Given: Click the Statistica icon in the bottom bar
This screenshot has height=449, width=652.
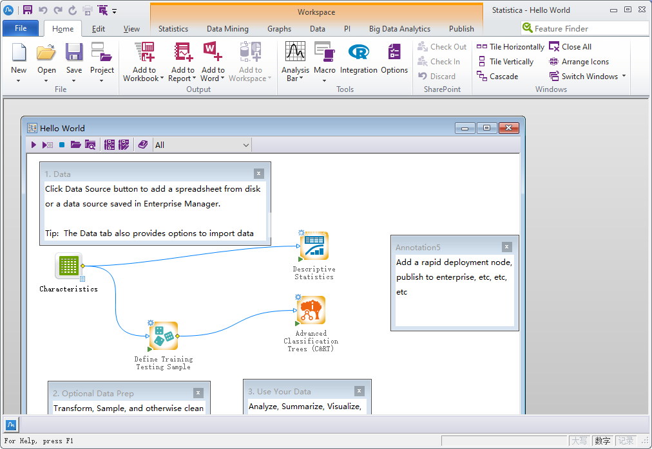Looking at the screenshot, I should [11, 425].
